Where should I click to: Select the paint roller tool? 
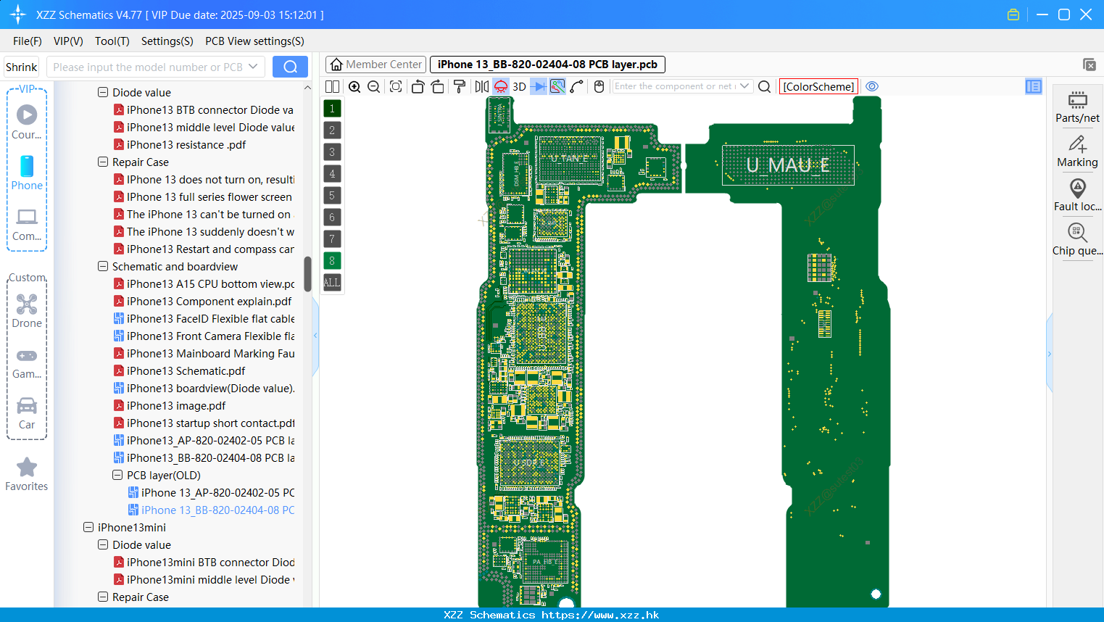point(459,87)
